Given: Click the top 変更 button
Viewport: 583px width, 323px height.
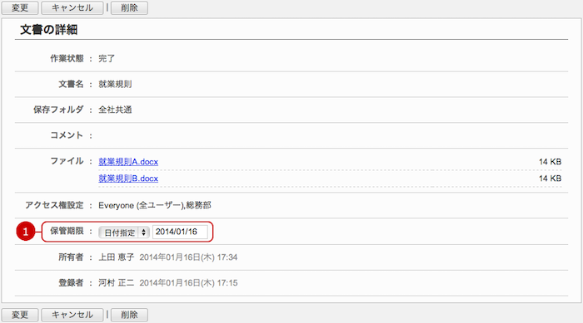Looking at the screenshot, I should pos(20,7).
